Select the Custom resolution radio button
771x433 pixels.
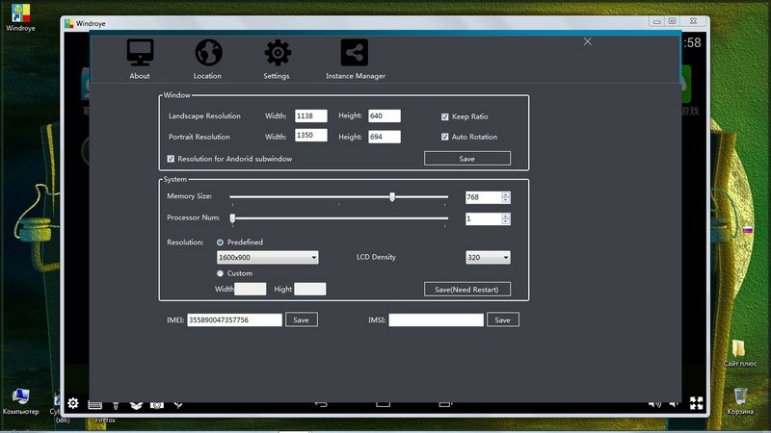point(220,273)
